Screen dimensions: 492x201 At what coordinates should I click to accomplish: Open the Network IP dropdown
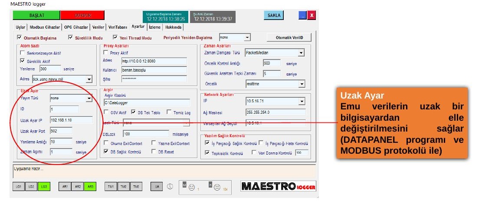302,101
